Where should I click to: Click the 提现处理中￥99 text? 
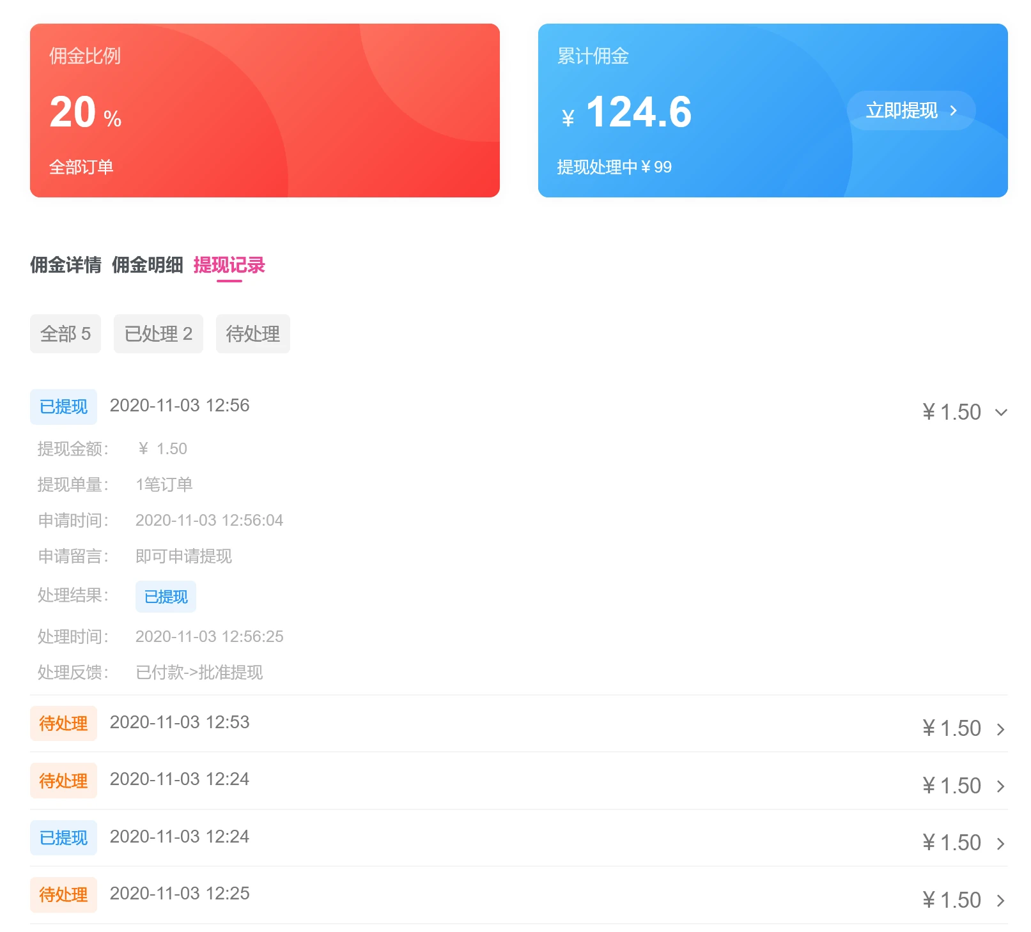614,167
